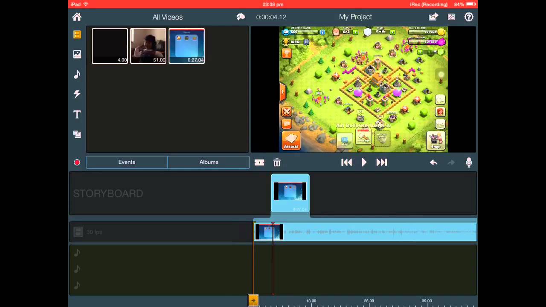The image size is (546, 307).
Task: Switch to the Events tab
Action: (x=127, y=162)
